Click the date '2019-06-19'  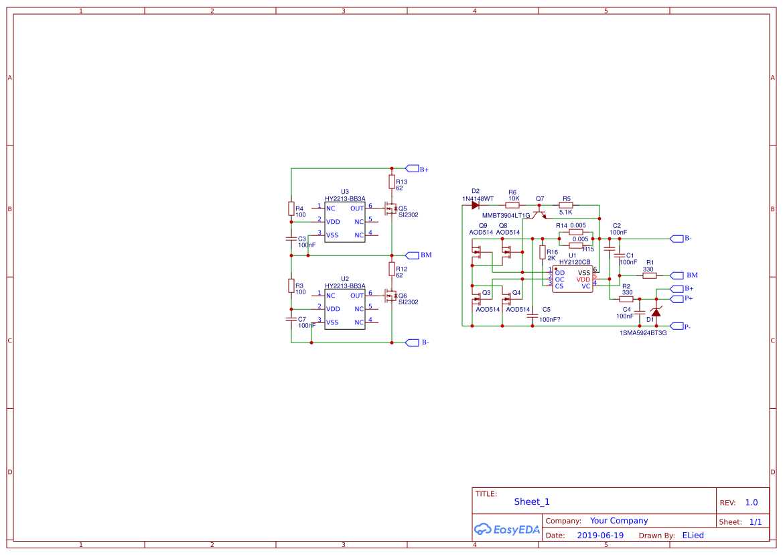click(600, 536)
